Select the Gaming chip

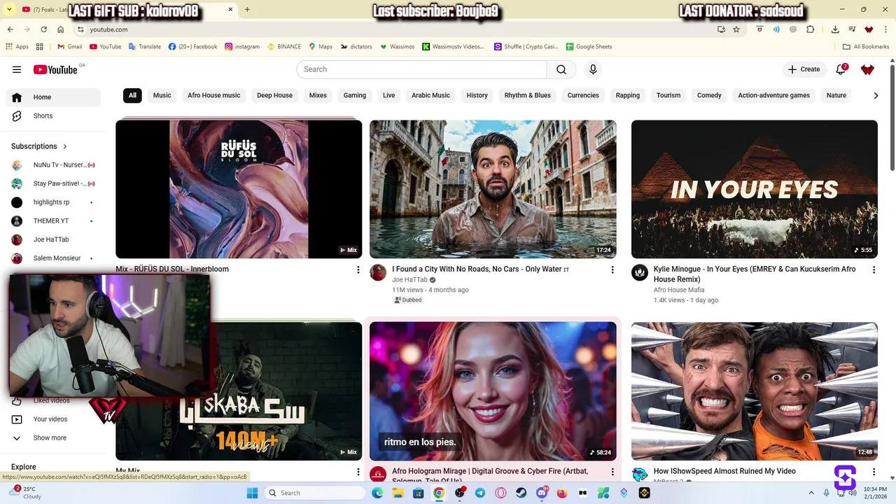click(x=354, y=95)
